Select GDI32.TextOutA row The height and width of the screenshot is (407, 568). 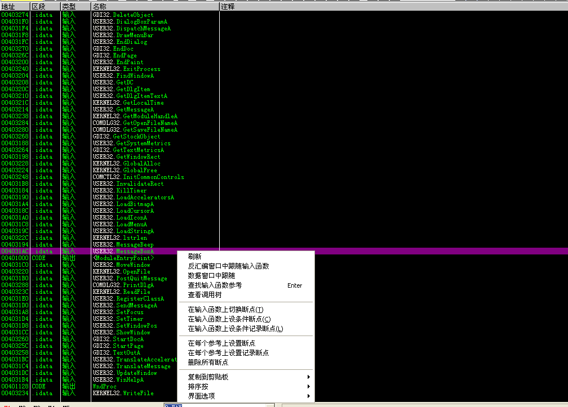tap(116, 352)
